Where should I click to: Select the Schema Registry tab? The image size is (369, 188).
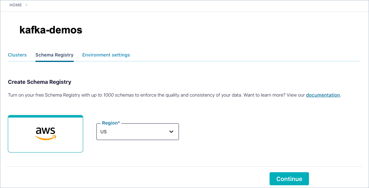[54, 55]
